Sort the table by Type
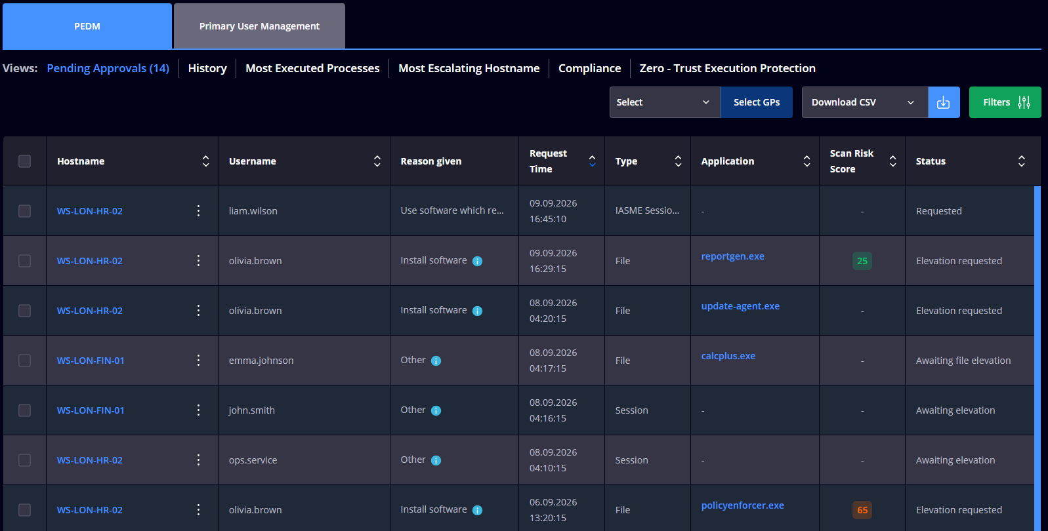1048x531 pixels. tap(678, 161)
